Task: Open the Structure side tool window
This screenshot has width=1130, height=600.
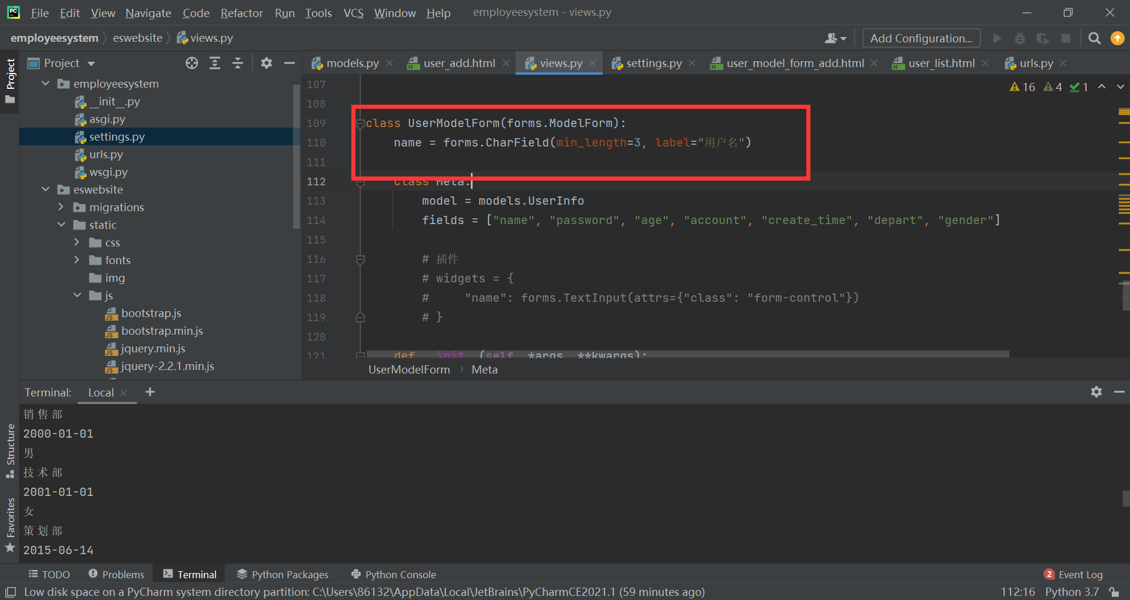Action: pyautogui.click(x=10, y=451)
